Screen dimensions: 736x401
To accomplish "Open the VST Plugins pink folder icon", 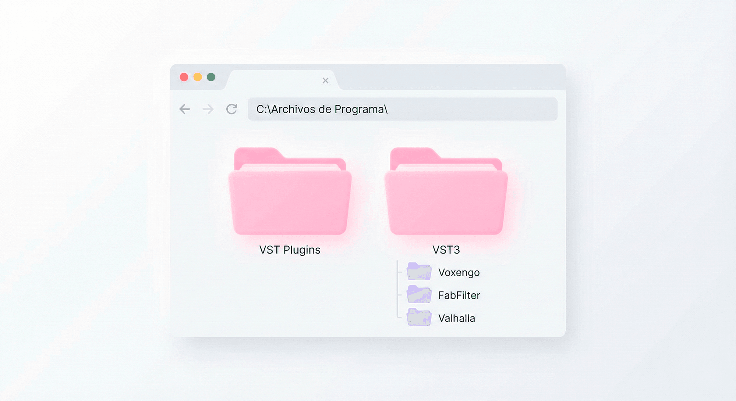I will pos(290,191).
